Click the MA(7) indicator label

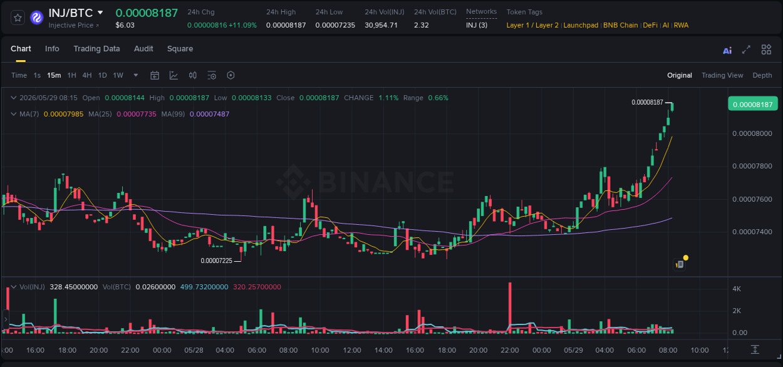[x=29, y=114]
